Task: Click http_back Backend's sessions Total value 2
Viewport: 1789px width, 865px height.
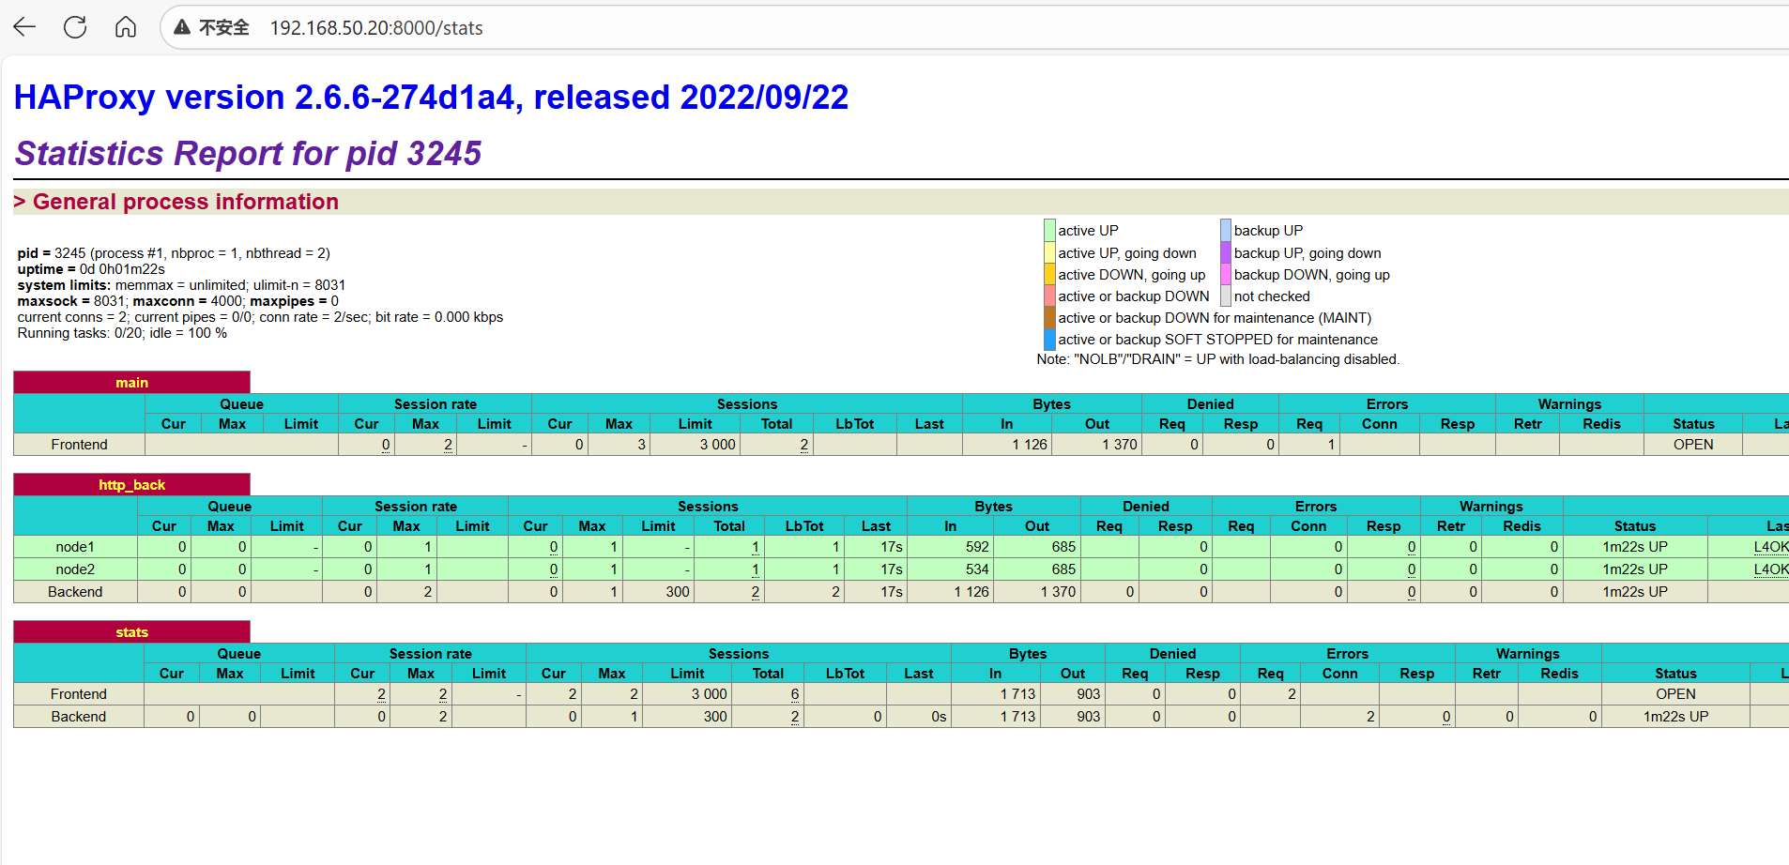Action: click(x=755, y=592)
